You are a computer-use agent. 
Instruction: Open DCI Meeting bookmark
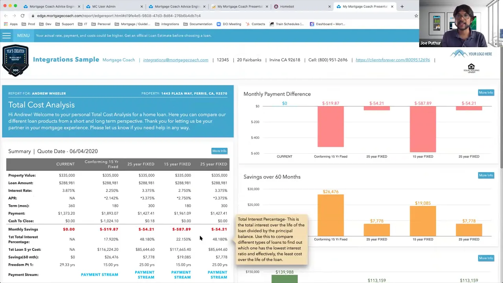pyautogui.click(x=229, y=24)
